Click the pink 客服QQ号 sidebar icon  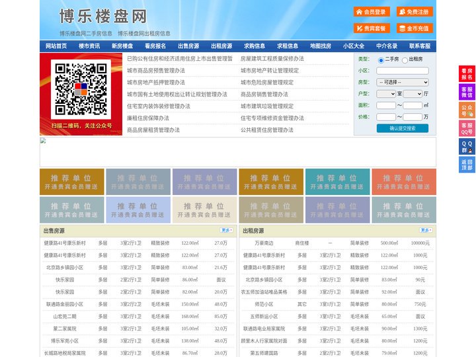tap(467, 128)
